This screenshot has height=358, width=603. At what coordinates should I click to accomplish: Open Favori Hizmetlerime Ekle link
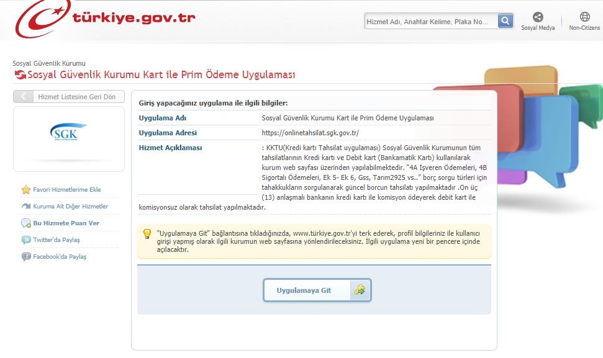(67, 190)
